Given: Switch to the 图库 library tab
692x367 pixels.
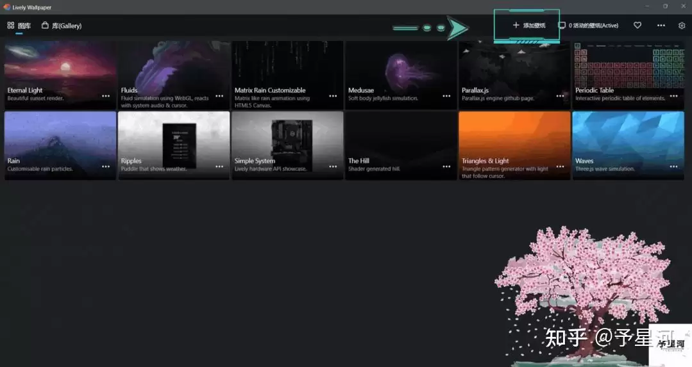Looking at the screenshot, I should coord(19,26).
